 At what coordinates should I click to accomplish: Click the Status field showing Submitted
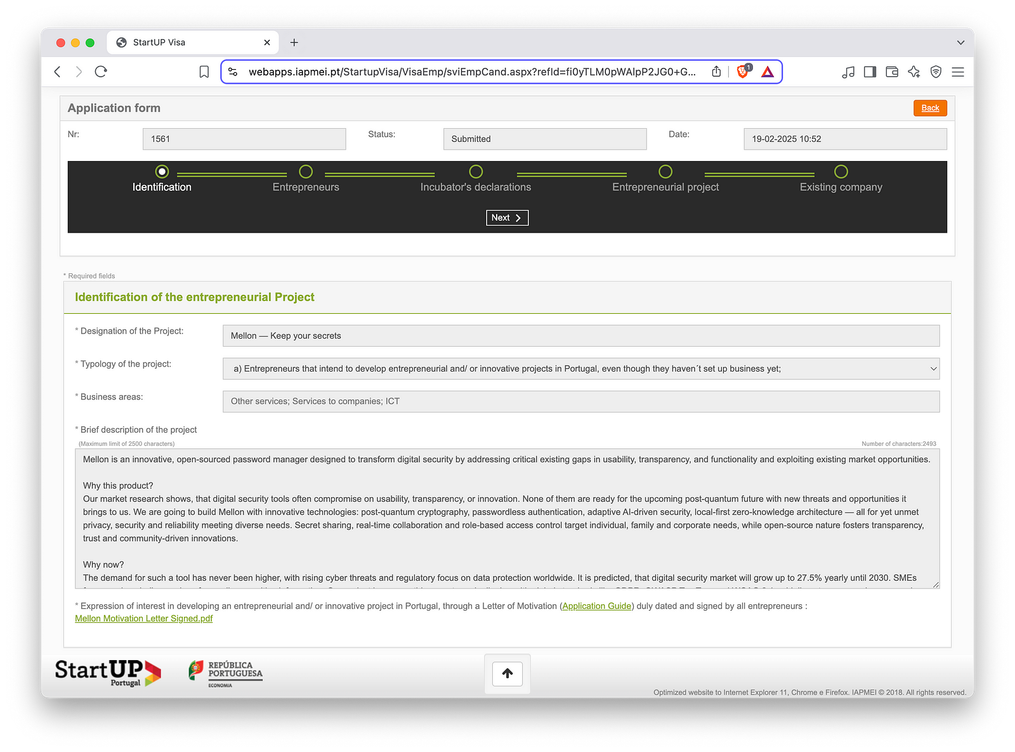(x=545, y=139)
